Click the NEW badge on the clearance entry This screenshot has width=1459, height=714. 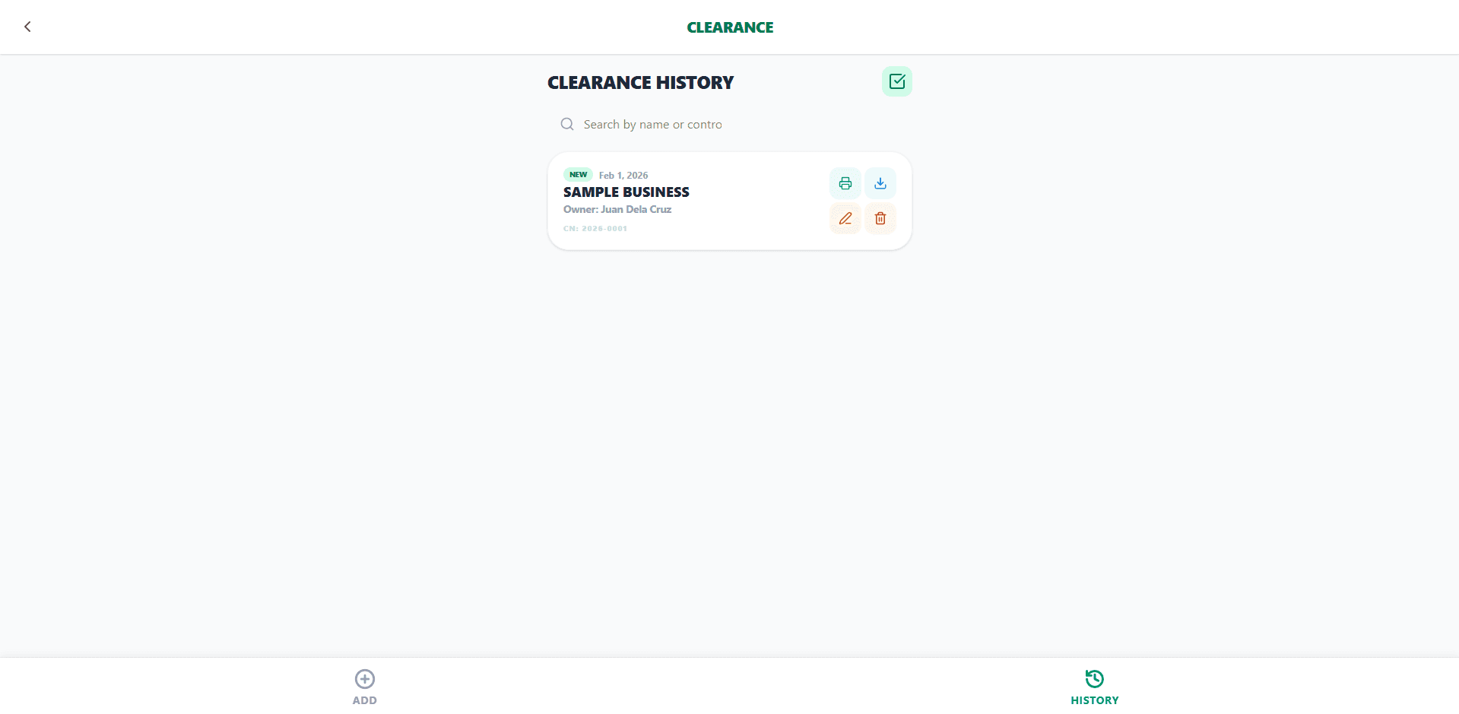pyautogui.click(x=579, y=174)
